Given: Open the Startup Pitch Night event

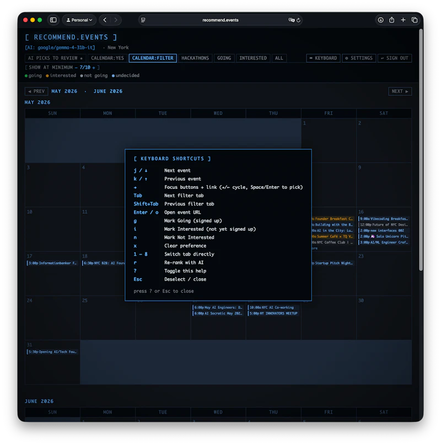Looking at the screenshot, I should point(333,263).
